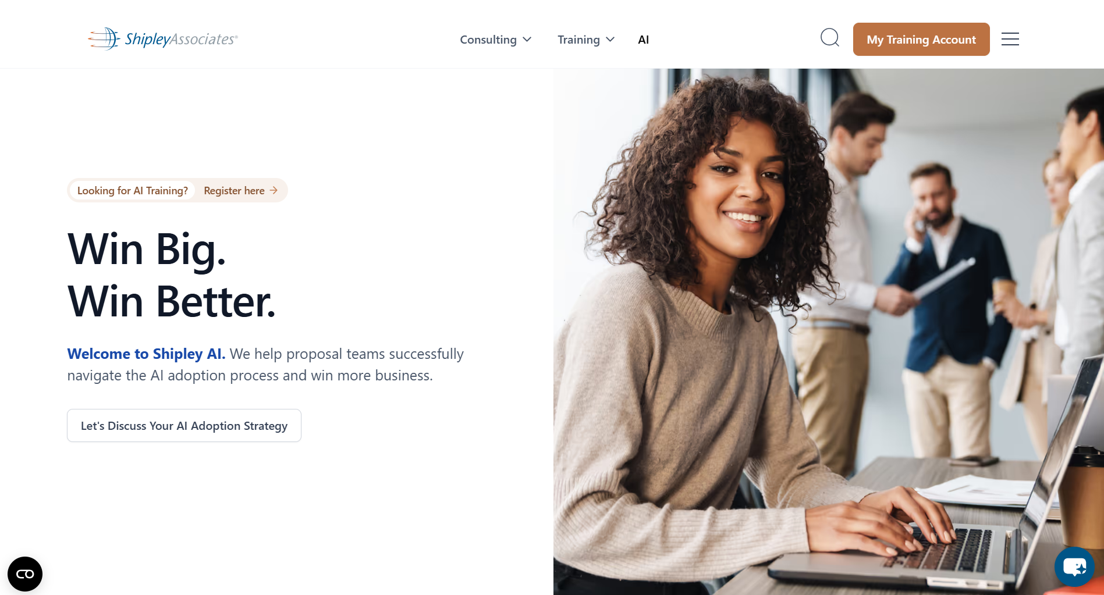Click My Training Account button
1104x595 pixels.
[921, 40]
